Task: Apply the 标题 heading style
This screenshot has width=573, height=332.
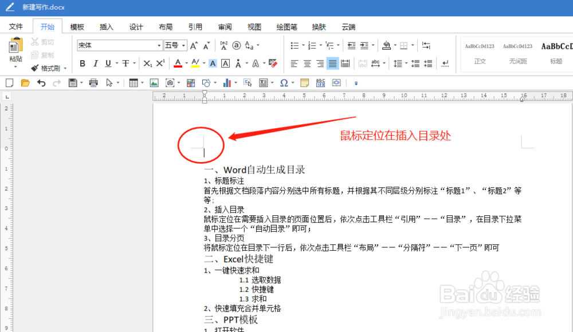Action: (556, 56)
